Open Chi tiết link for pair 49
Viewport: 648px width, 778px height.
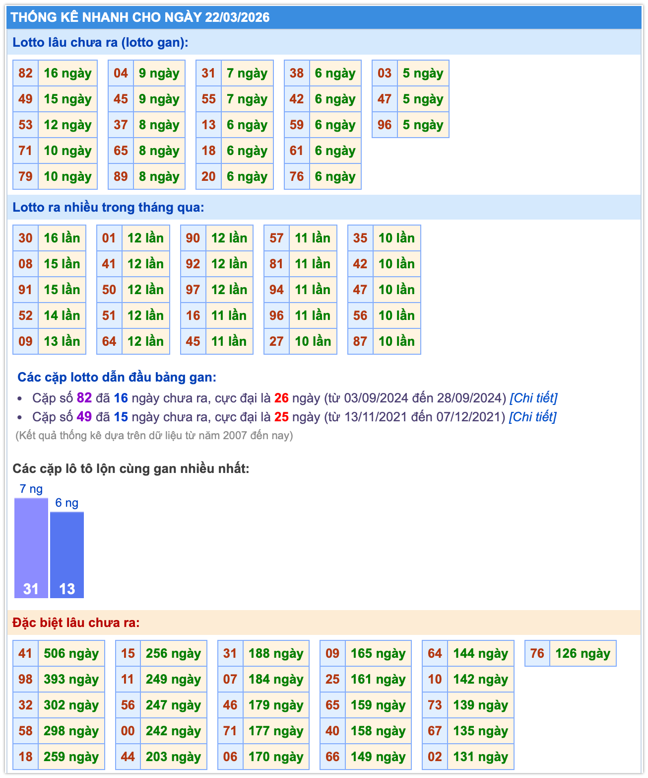tap(532, 417)
